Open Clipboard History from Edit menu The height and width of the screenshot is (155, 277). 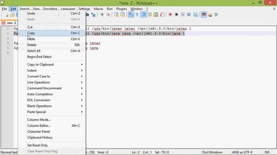point(52,137)
